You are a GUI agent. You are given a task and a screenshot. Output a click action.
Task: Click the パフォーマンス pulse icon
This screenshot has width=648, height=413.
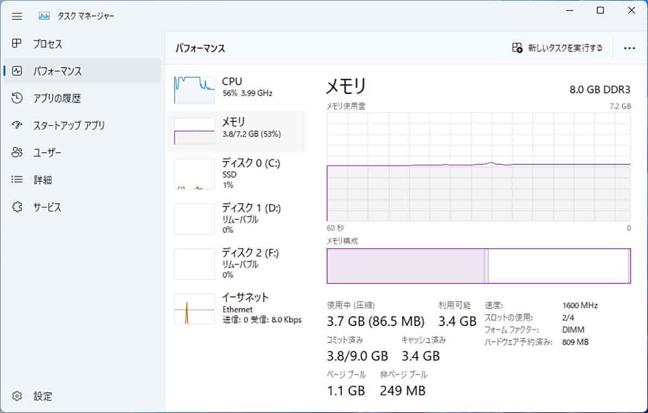pos(17,71)
